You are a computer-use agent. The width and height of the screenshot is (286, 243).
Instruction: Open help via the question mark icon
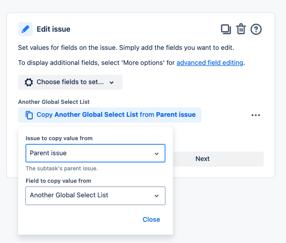256,29
